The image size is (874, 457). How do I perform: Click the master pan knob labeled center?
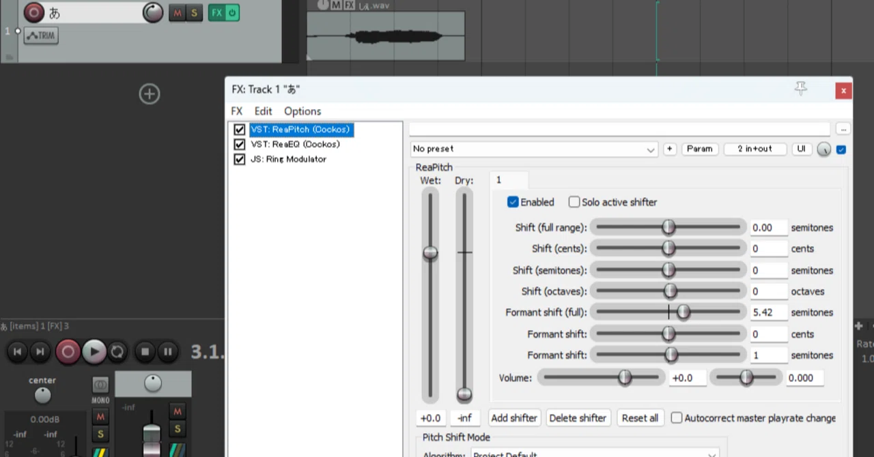(x=42, y=394)
